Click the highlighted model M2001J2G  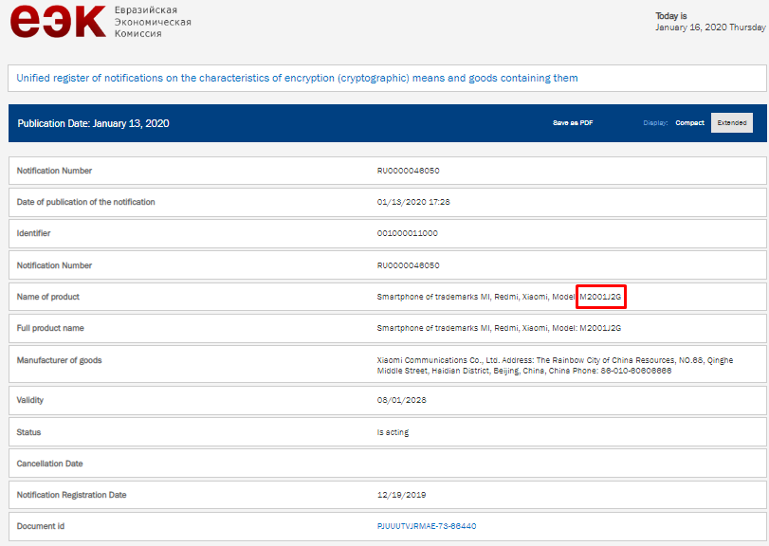pos(601,297)
